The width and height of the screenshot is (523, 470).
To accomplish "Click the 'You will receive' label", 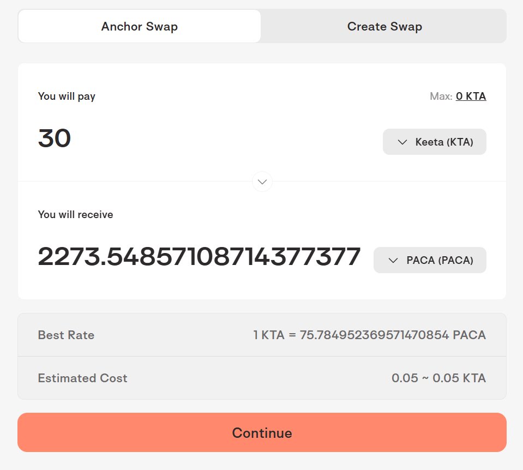I will pyautogui.click(x=75, y=214).
